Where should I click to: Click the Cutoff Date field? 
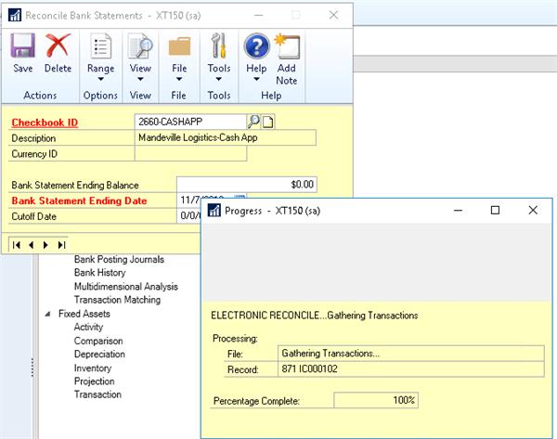click(x=189, y=216)
